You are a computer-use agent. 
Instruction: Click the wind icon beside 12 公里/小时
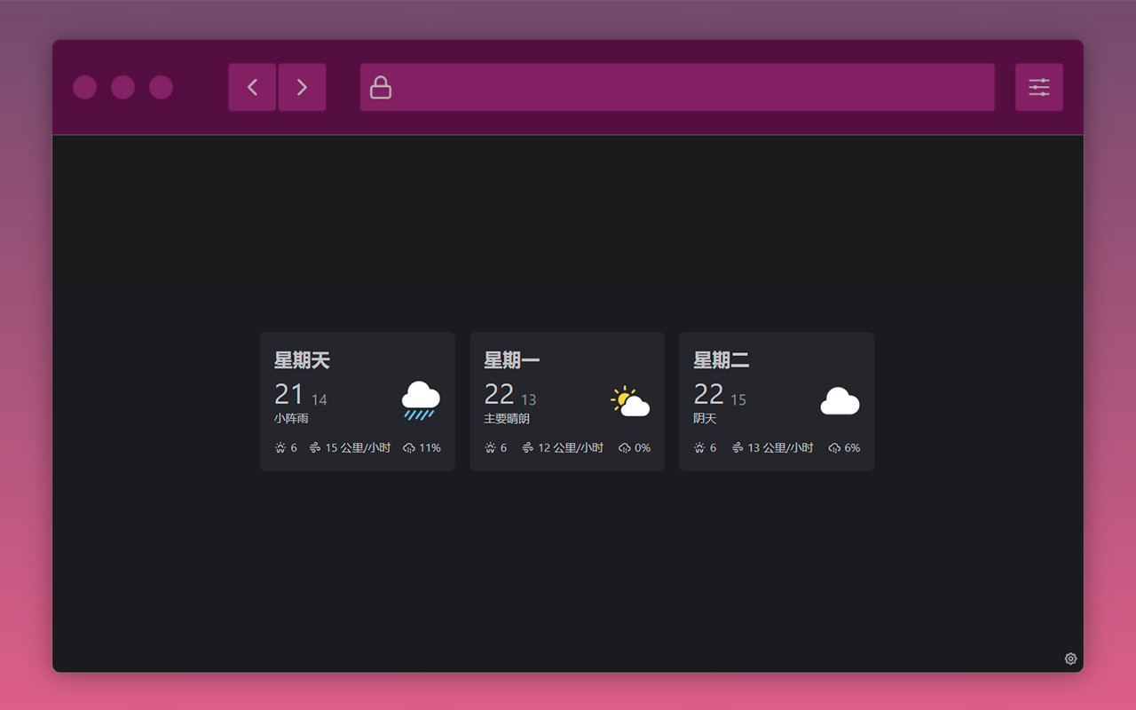coord(528,448)
